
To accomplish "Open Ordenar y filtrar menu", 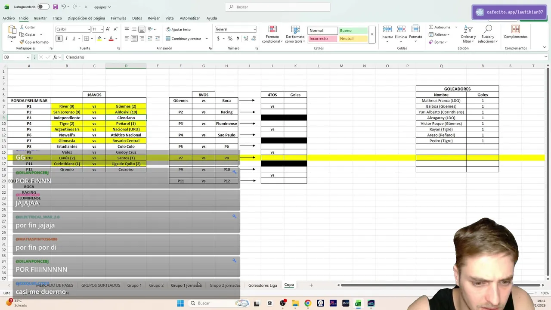I will click(468, 34).
